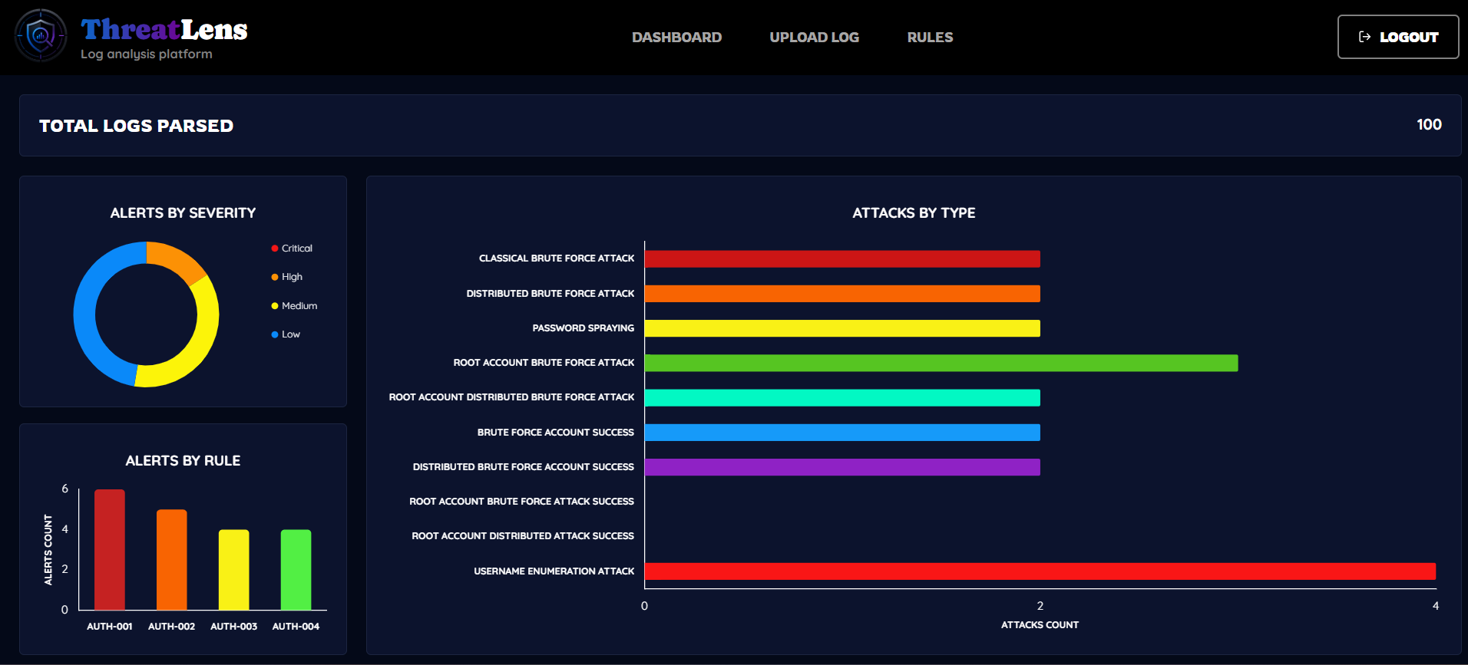Toggle the Medium severity legend entry
The height and width of the screenshot is (665, 1468).
point(294,306)
